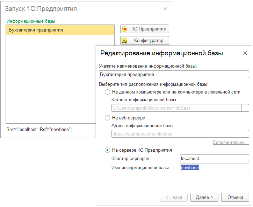This screenshot has height=207, width=253.
Task: Click label 'Укажите наименование информационной базы:'
Action: [x=148, y=66]
